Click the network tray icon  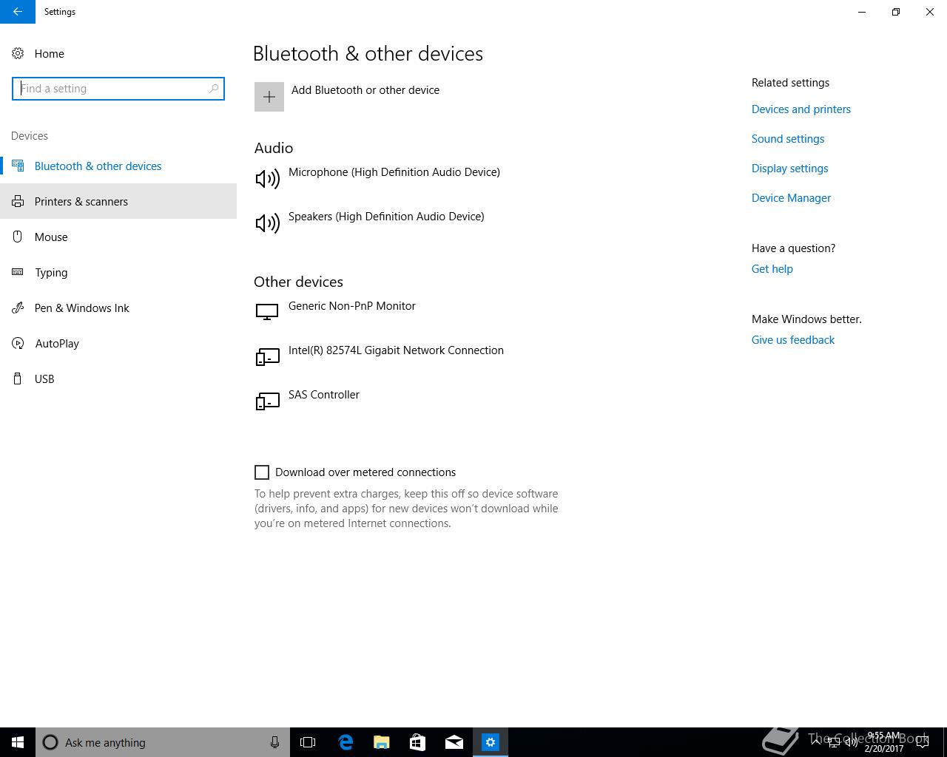click(x=834, y=742)
